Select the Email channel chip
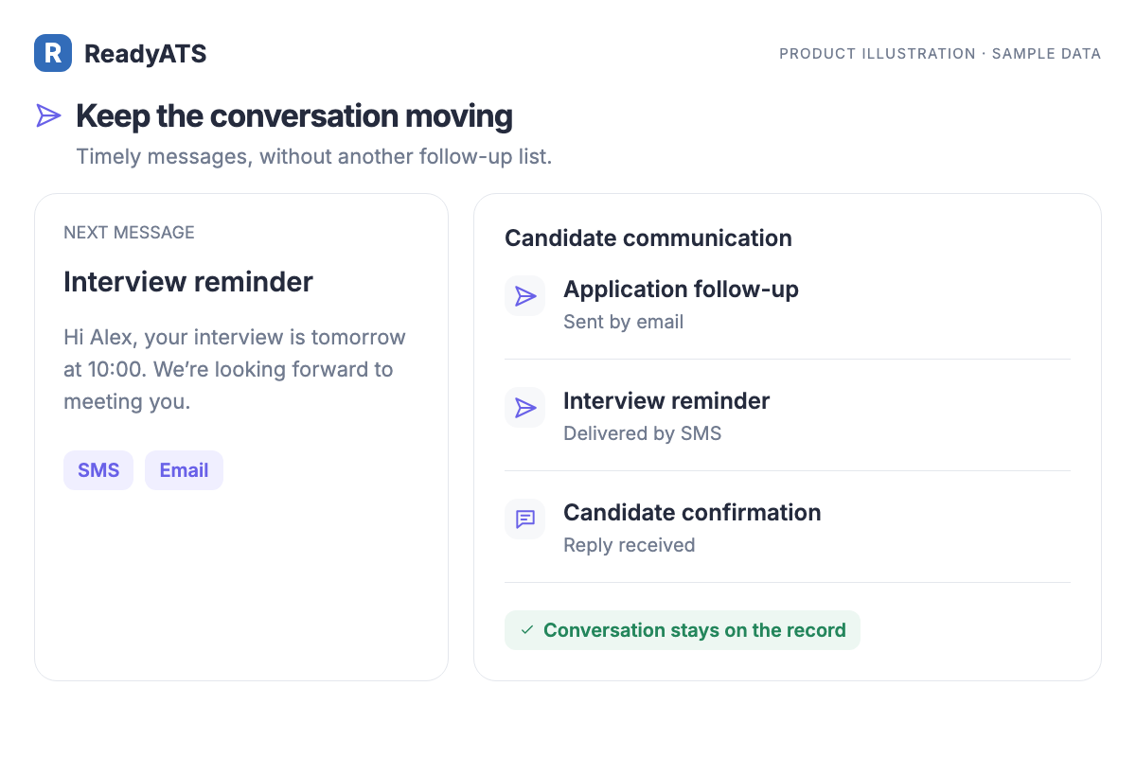The width and height of the screenshot is (1136, 757). [x=184, y=470]
